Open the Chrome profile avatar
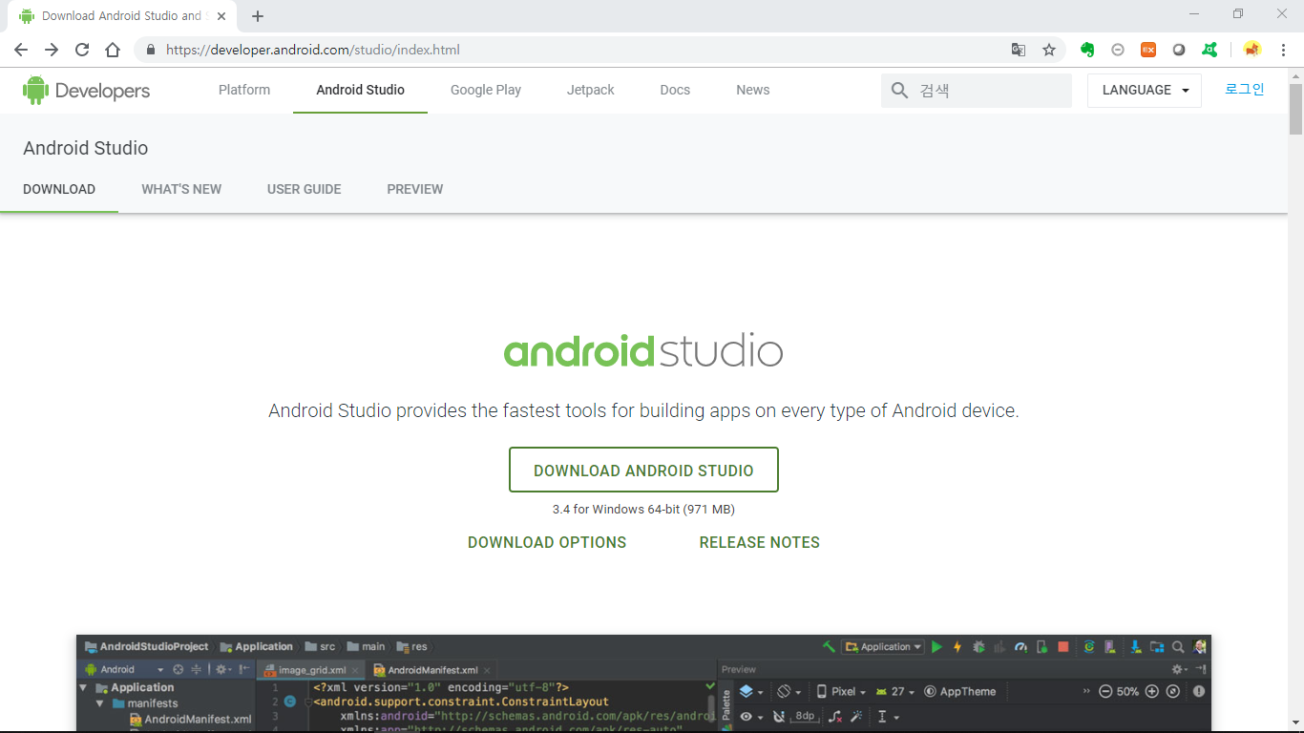This screenshot has width=1304, height=733. pos(1252,50)
